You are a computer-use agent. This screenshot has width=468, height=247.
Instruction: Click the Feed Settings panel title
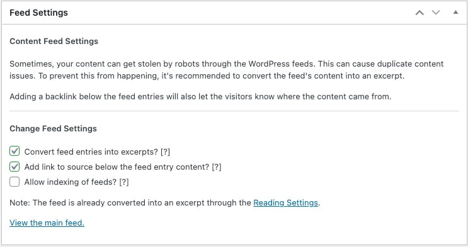tap(39, 13)
